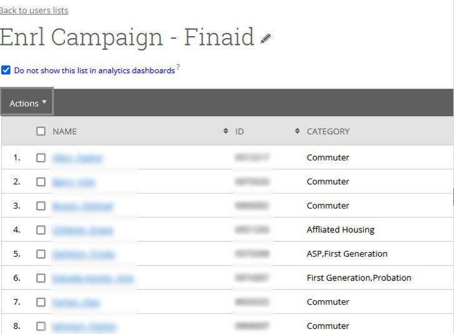
Task: Select the checkbox for row 4
Action: point(41,230)
